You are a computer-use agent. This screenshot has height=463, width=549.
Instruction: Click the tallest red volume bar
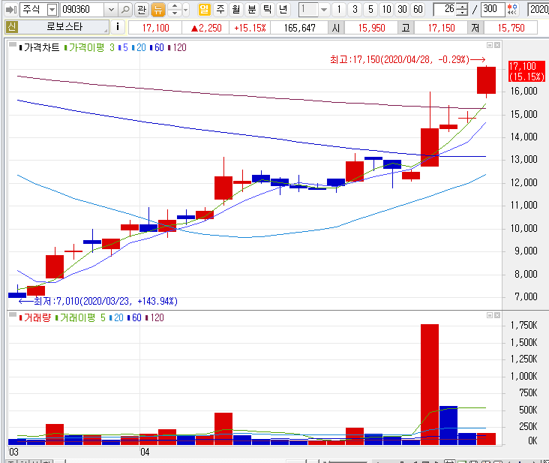tap(430, 384)
